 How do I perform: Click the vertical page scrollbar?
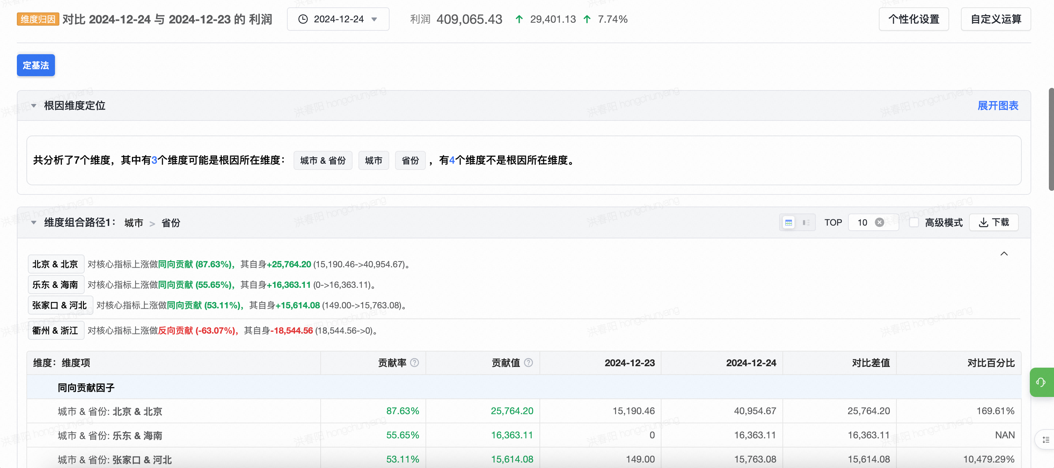pyautogui.click(x=1051, y=139)
